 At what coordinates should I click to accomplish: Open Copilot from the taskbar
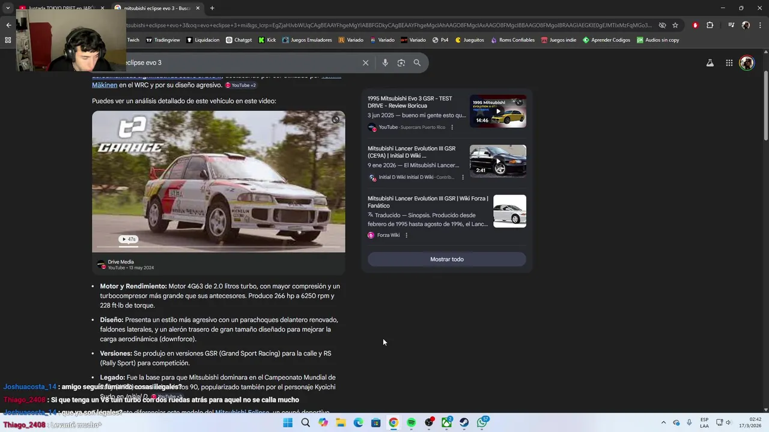coord(323,422)
